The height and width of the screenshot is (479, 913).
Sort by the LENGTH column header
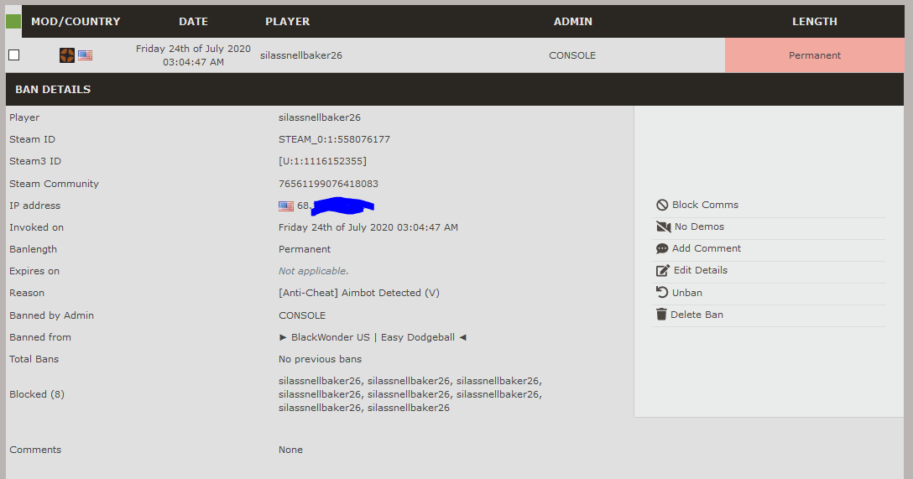coord(815,22)
